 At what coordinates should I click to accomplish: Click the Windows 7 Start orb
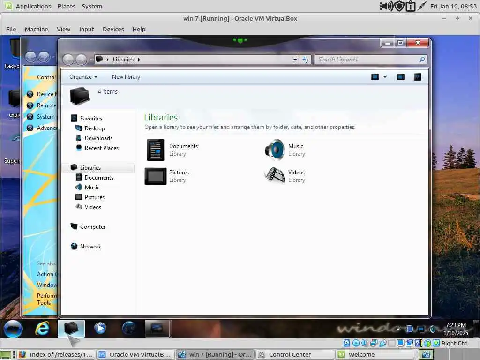13,329
